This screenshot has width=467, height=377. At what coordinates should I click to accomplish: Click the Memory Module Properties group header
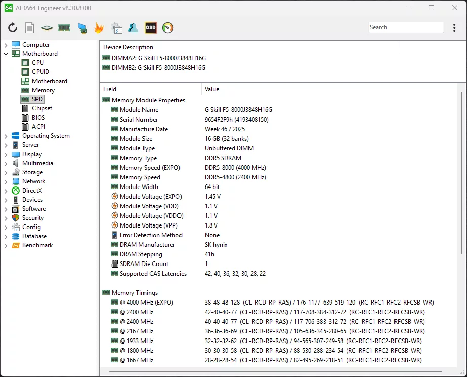(x=144, y=100)
